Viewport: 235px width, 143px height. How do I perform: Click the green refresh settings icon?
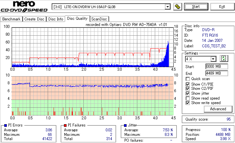(x=224, y=59)
